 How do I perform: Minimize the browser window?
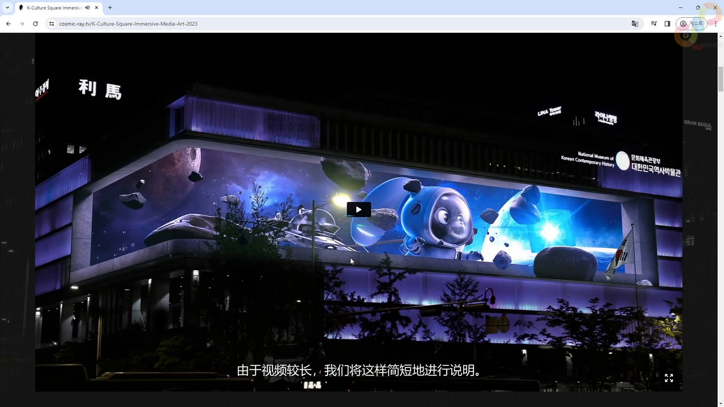click(680, 7)
